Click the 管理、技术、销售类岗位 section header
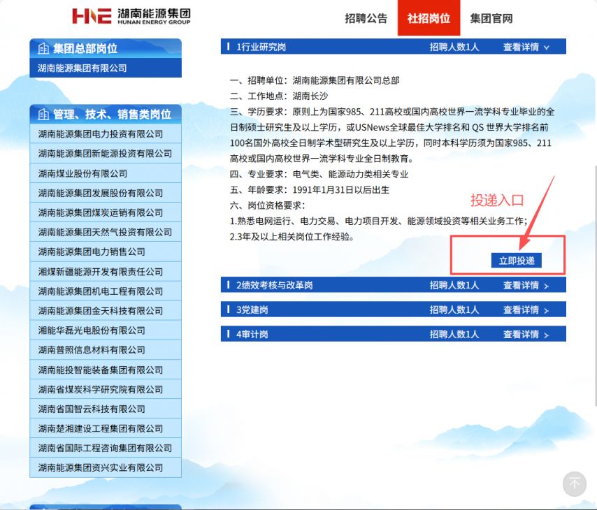597x510 pixels. [x=106, y=114]
